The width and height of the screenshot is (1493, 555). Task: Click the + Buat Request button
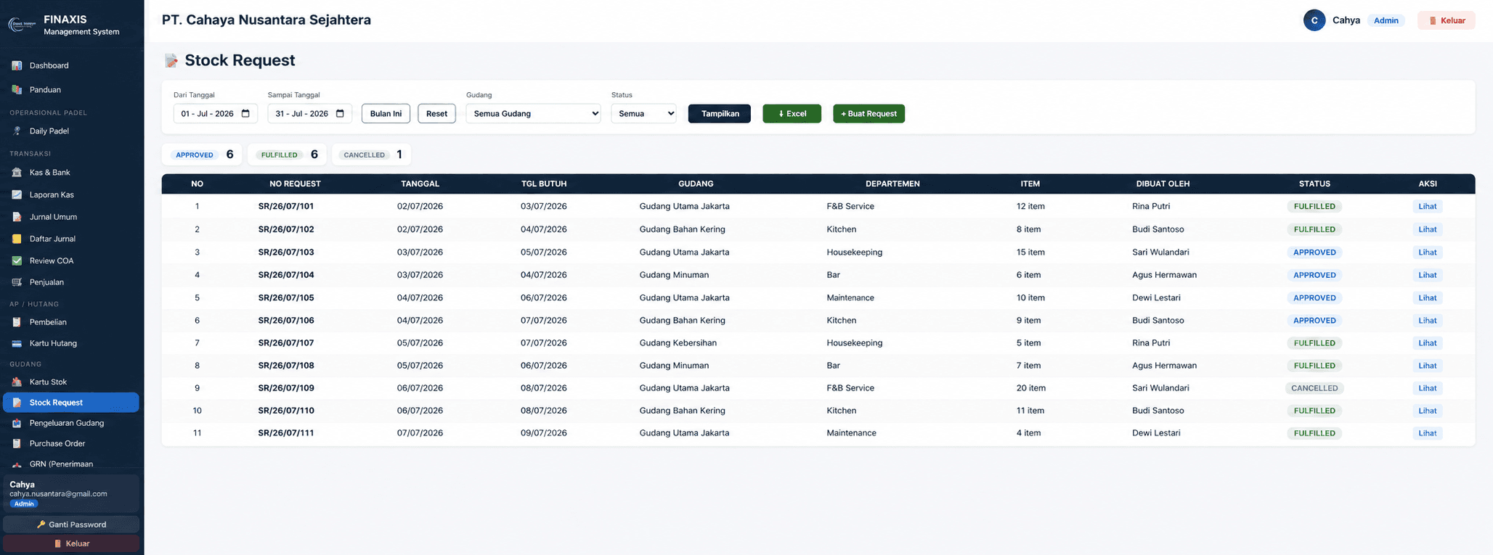pyautogui.click(x=868, y=113)
